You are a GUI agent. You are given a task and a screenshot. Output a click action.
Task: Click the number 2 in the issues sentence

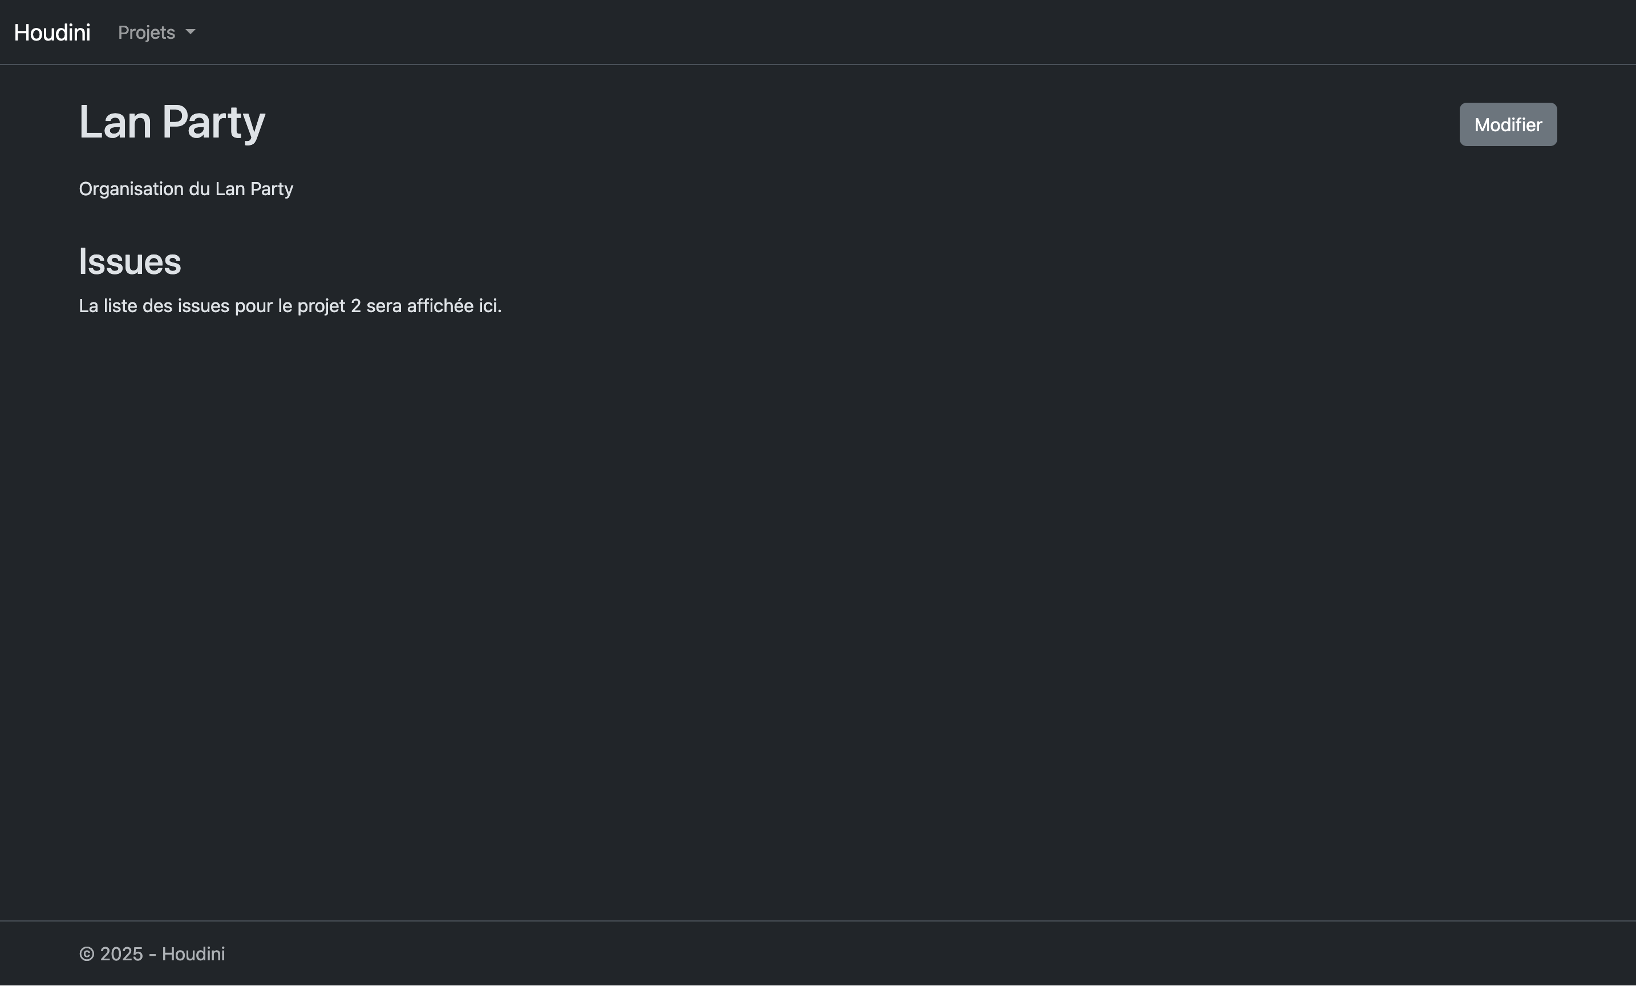pos(356,306)
